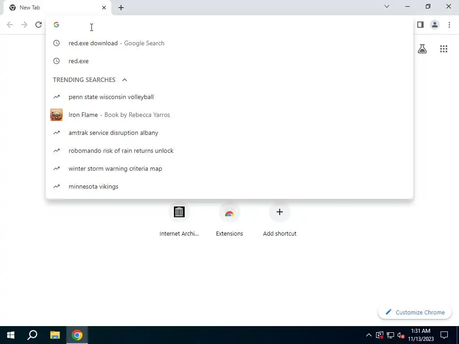Viewport: 459px width, 344px height.
Task: Open the Windows Start menu
Action: point(11,335)
